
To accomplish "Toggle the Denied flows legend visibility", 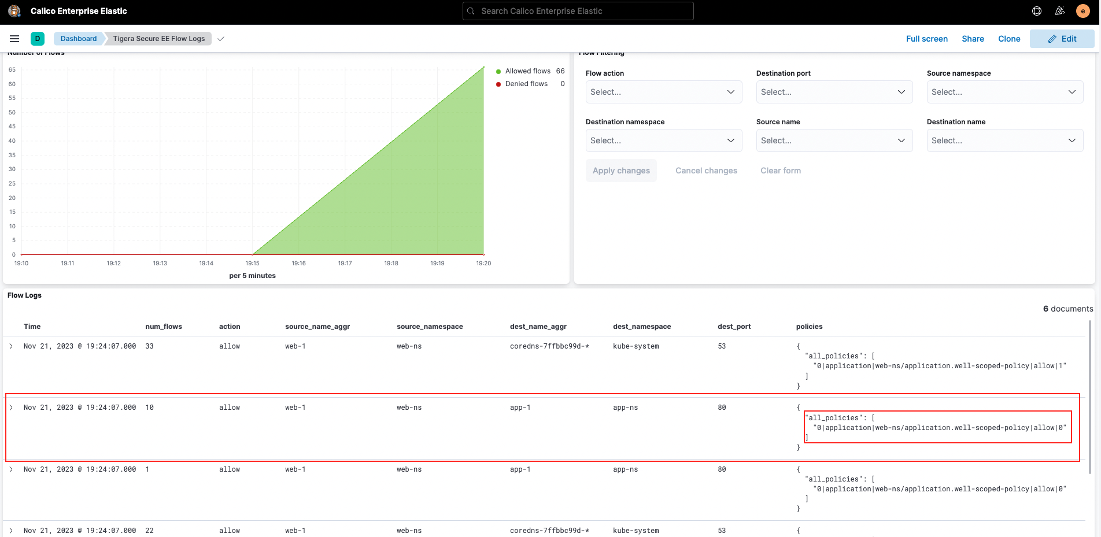I will [x=526, y=83].
